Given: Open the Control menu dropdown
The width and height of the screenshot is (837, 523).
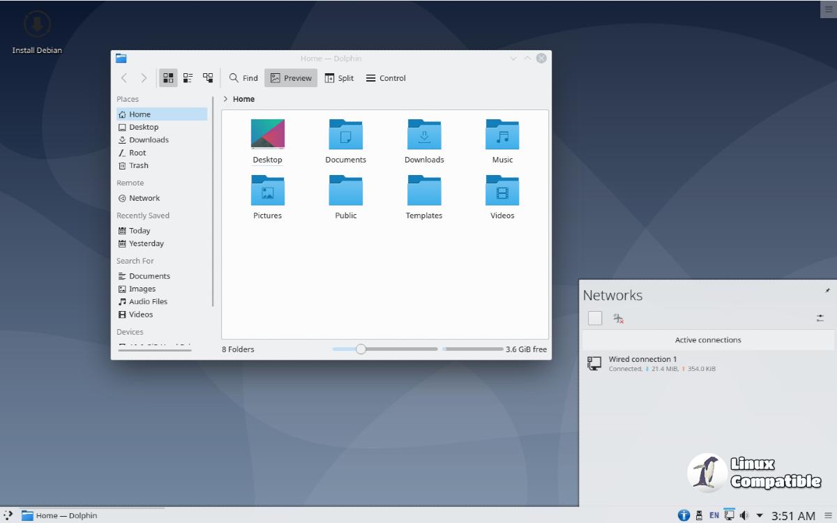Looking at the screenshot, I should click(x=386, y=78).
